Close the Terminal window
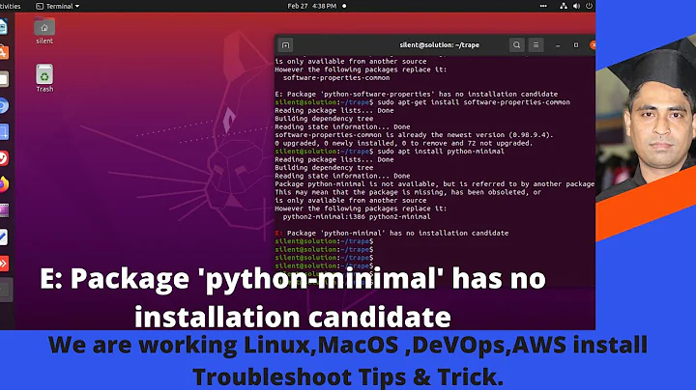The height and width of the screenshot is (390, 696). click(593, 45)
